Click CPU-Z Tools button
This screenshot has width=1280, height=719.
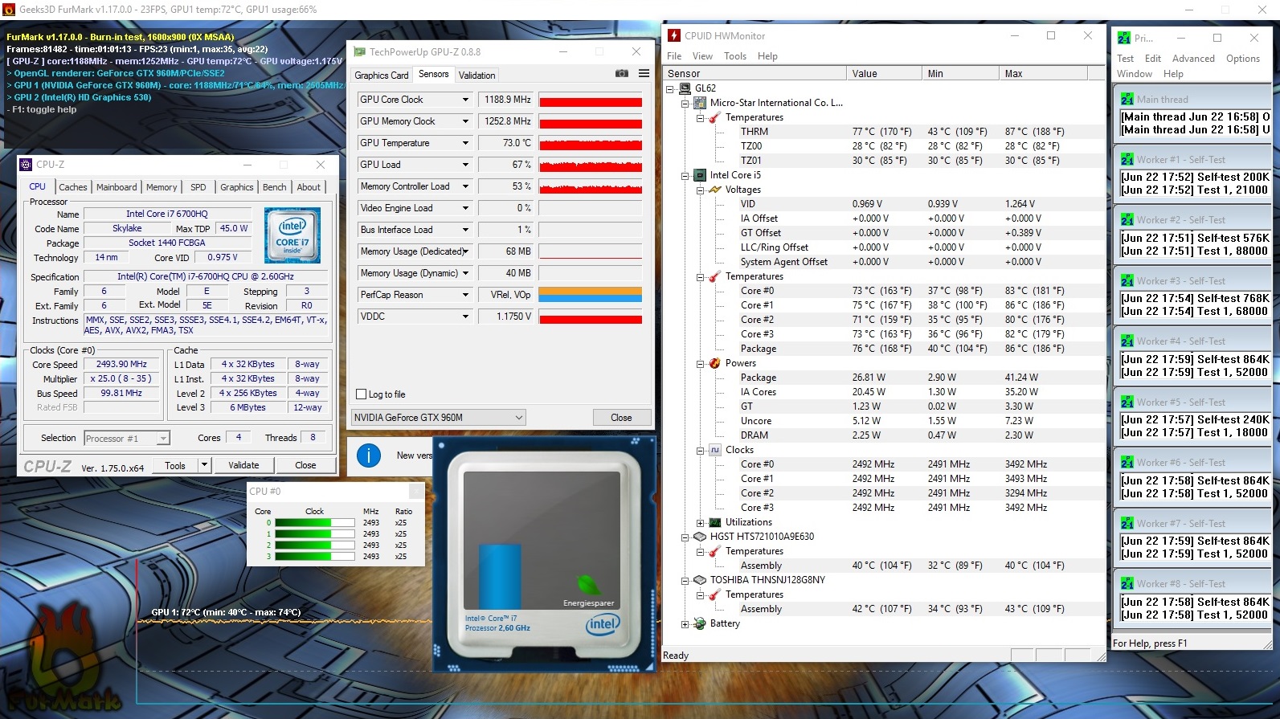pyautogui.click(x=175, y=465)
